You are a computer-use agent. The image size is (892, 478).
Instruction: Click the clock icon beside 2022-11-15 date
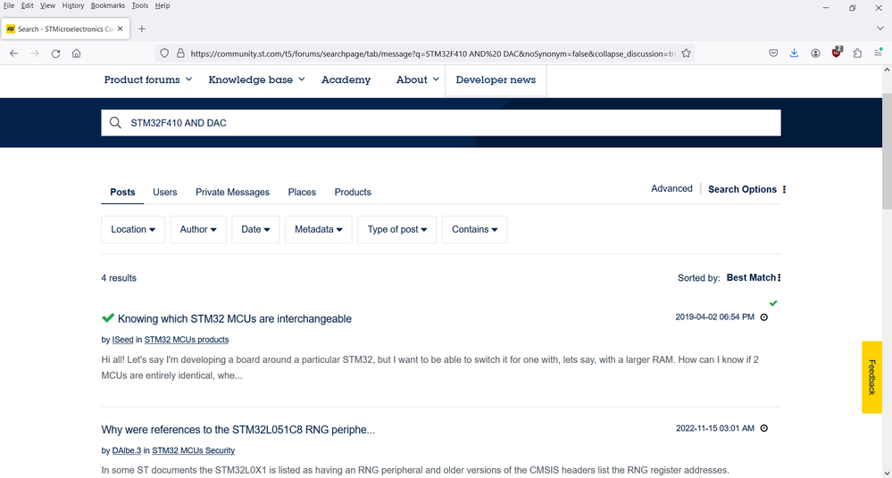(764, 428)
